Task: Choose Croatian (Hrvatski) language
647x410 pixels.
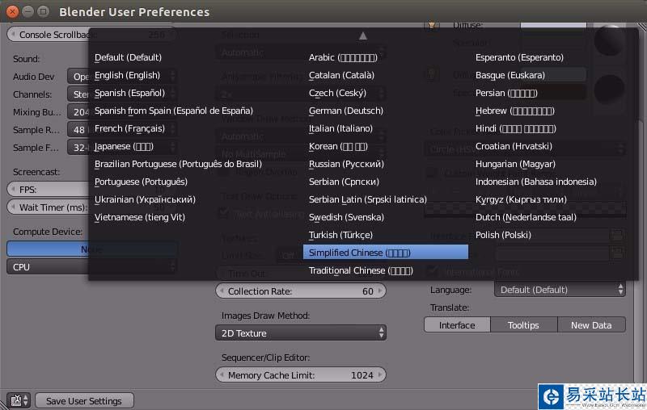Action: 514,147
